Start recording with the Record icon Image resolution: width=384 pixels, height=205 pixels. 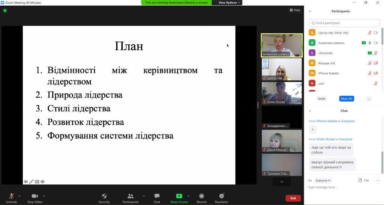click(x=201, y=196)
